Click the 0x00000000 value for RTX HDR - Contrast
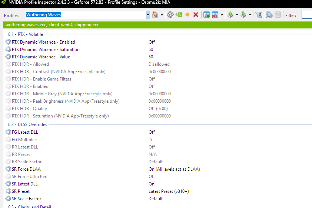312x208 pixels. point(160,72)
